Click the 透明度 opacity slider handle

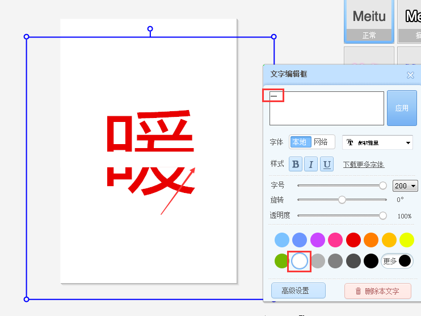383,216
